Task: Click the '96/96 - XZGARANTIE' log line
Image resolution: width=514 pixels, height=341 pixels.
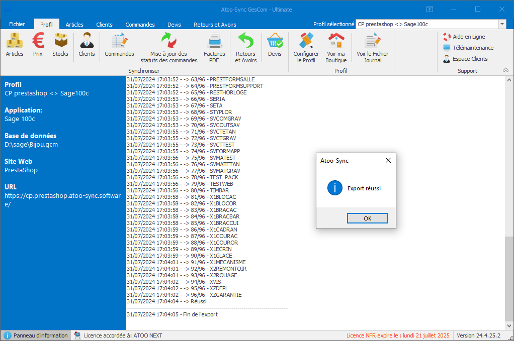Action: pyautogui.click(x=184, y=295)
